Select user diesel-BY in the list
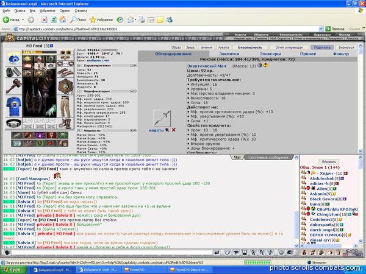This screenshot has width=366, height=274. [320, 240]
